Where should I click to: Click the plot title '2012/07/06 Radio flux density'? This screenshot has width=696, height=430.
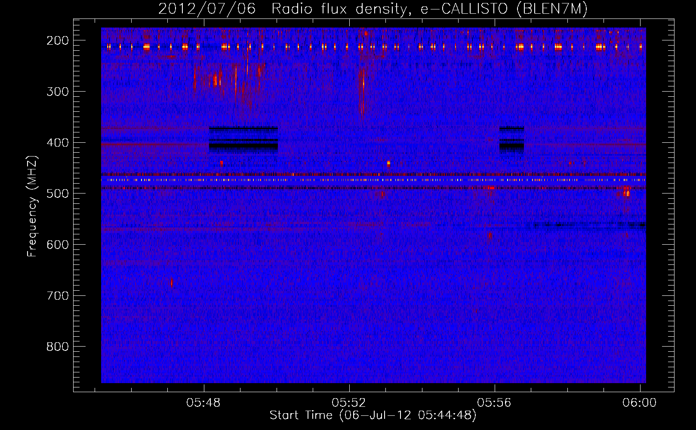coord(373,9)
